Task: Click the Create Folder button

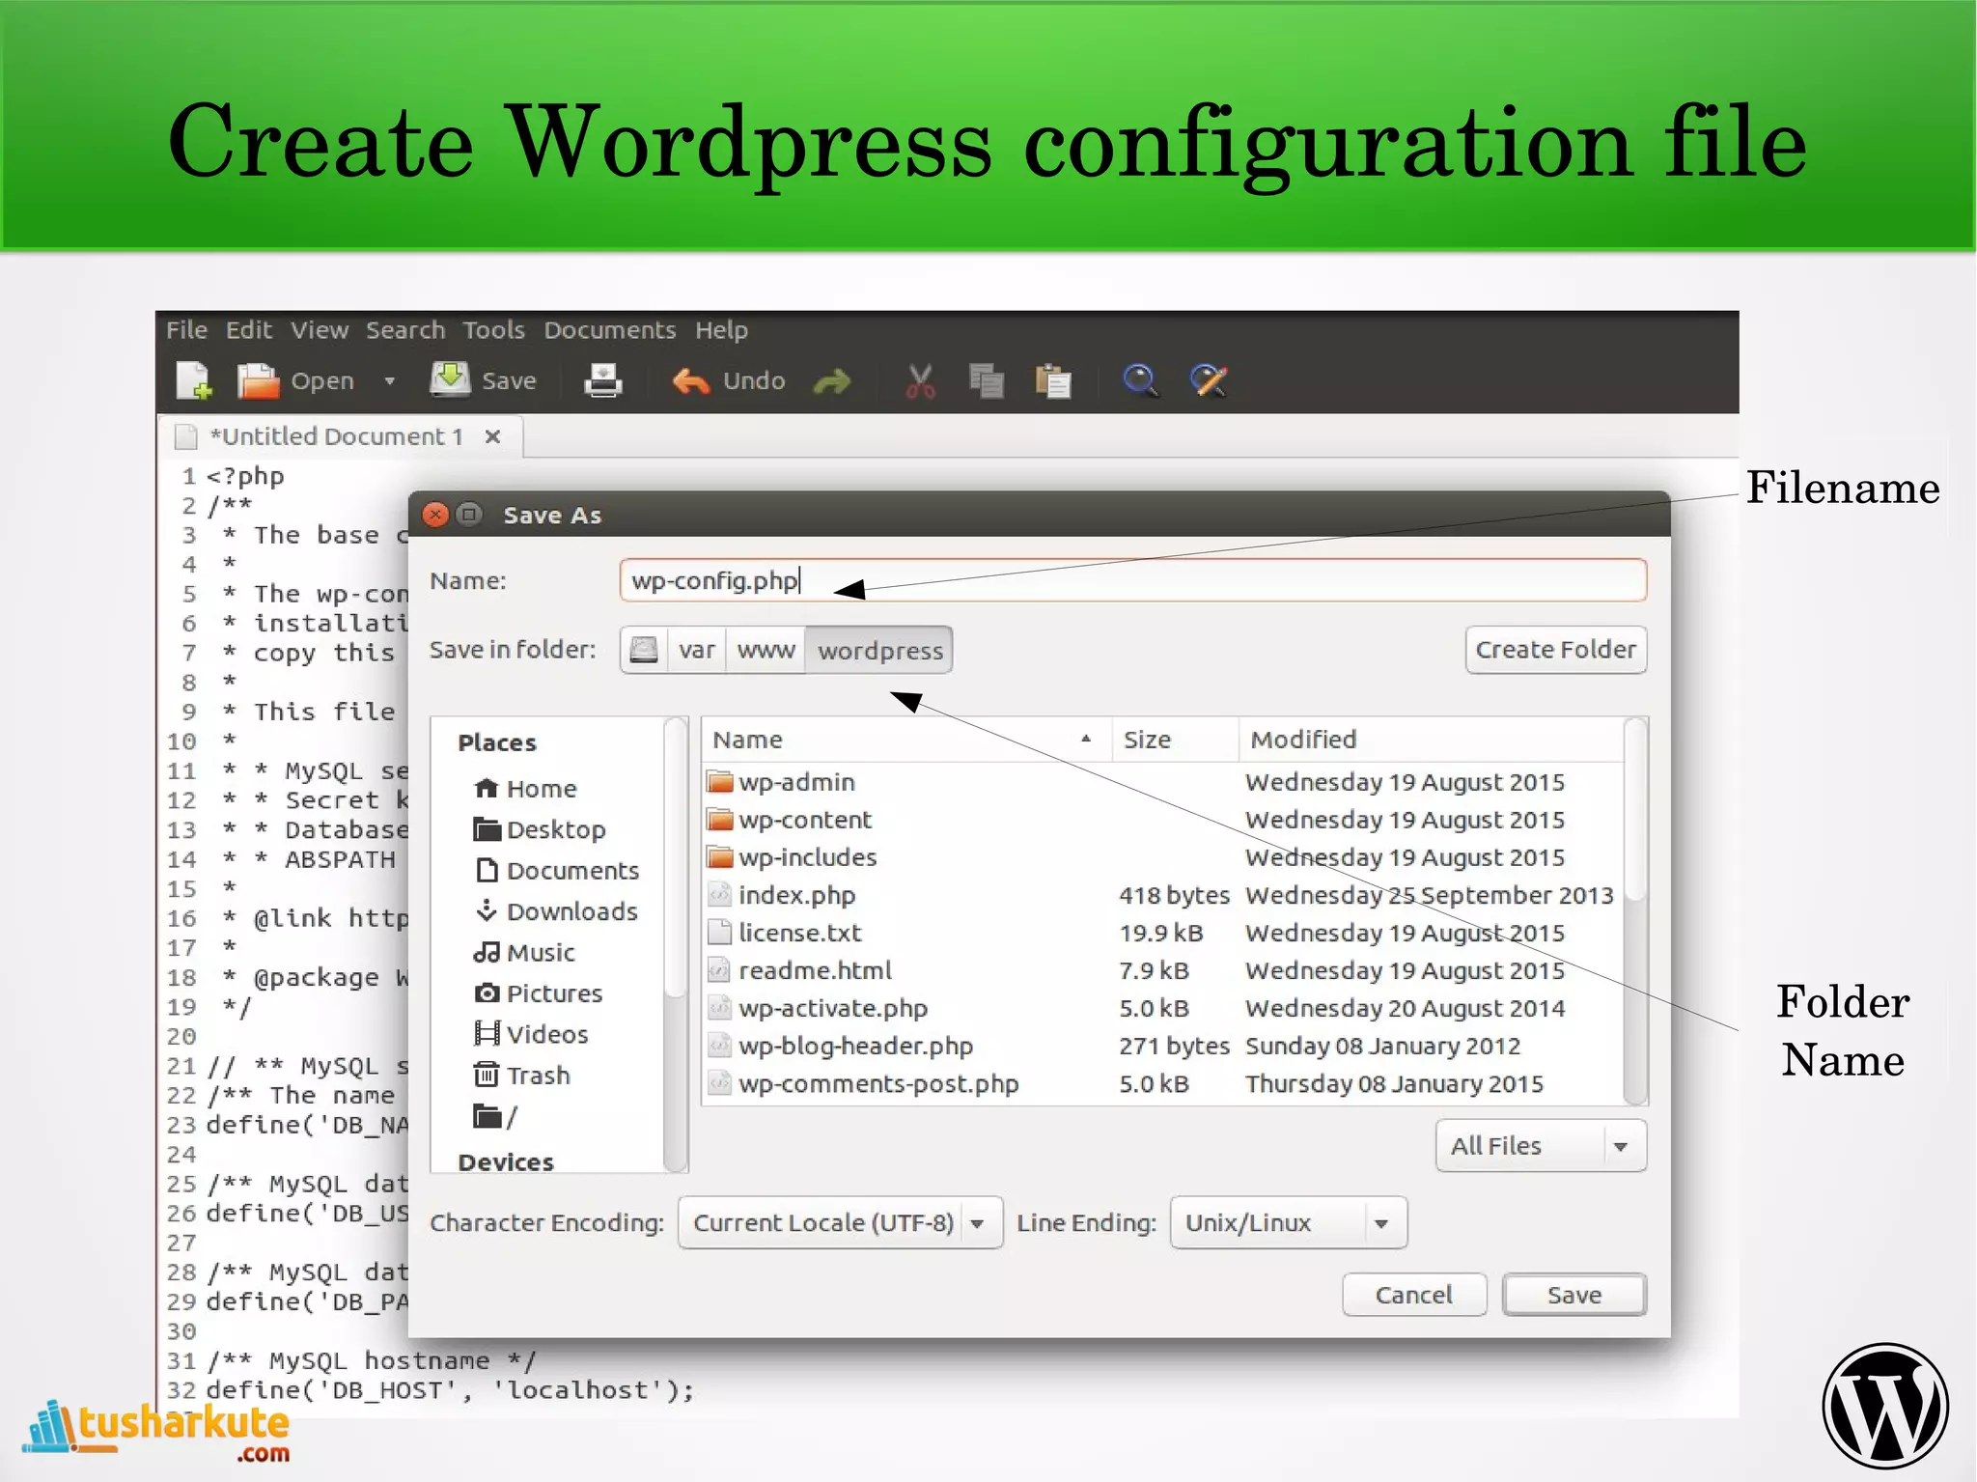Action: click(1555, 650)
